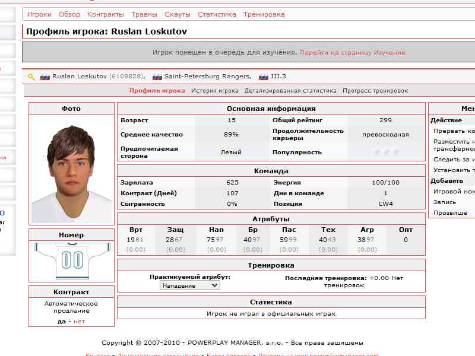This screenshot has width=475, height=356.
Task: Click the magnifier search icon near player name
Action: click(31, 77)
